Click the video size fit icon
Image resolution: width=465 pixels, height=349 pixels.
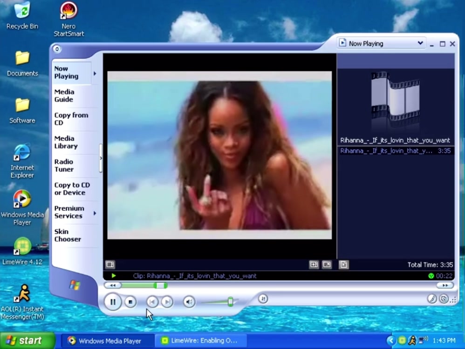[314, 264]
